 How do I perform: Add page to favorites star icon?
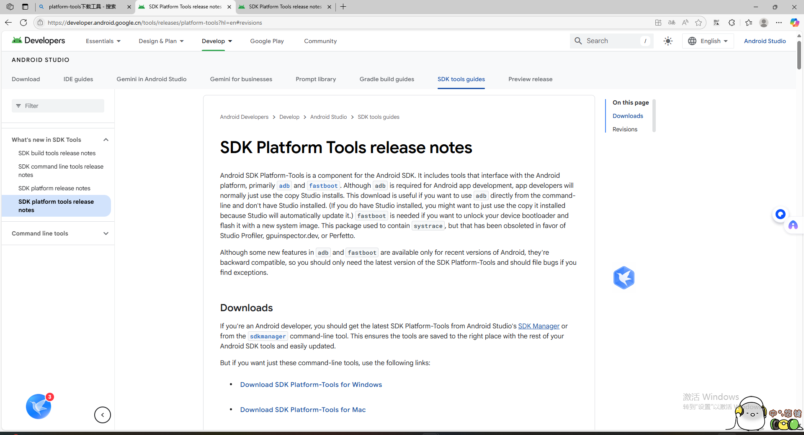(x=698, y=23)
